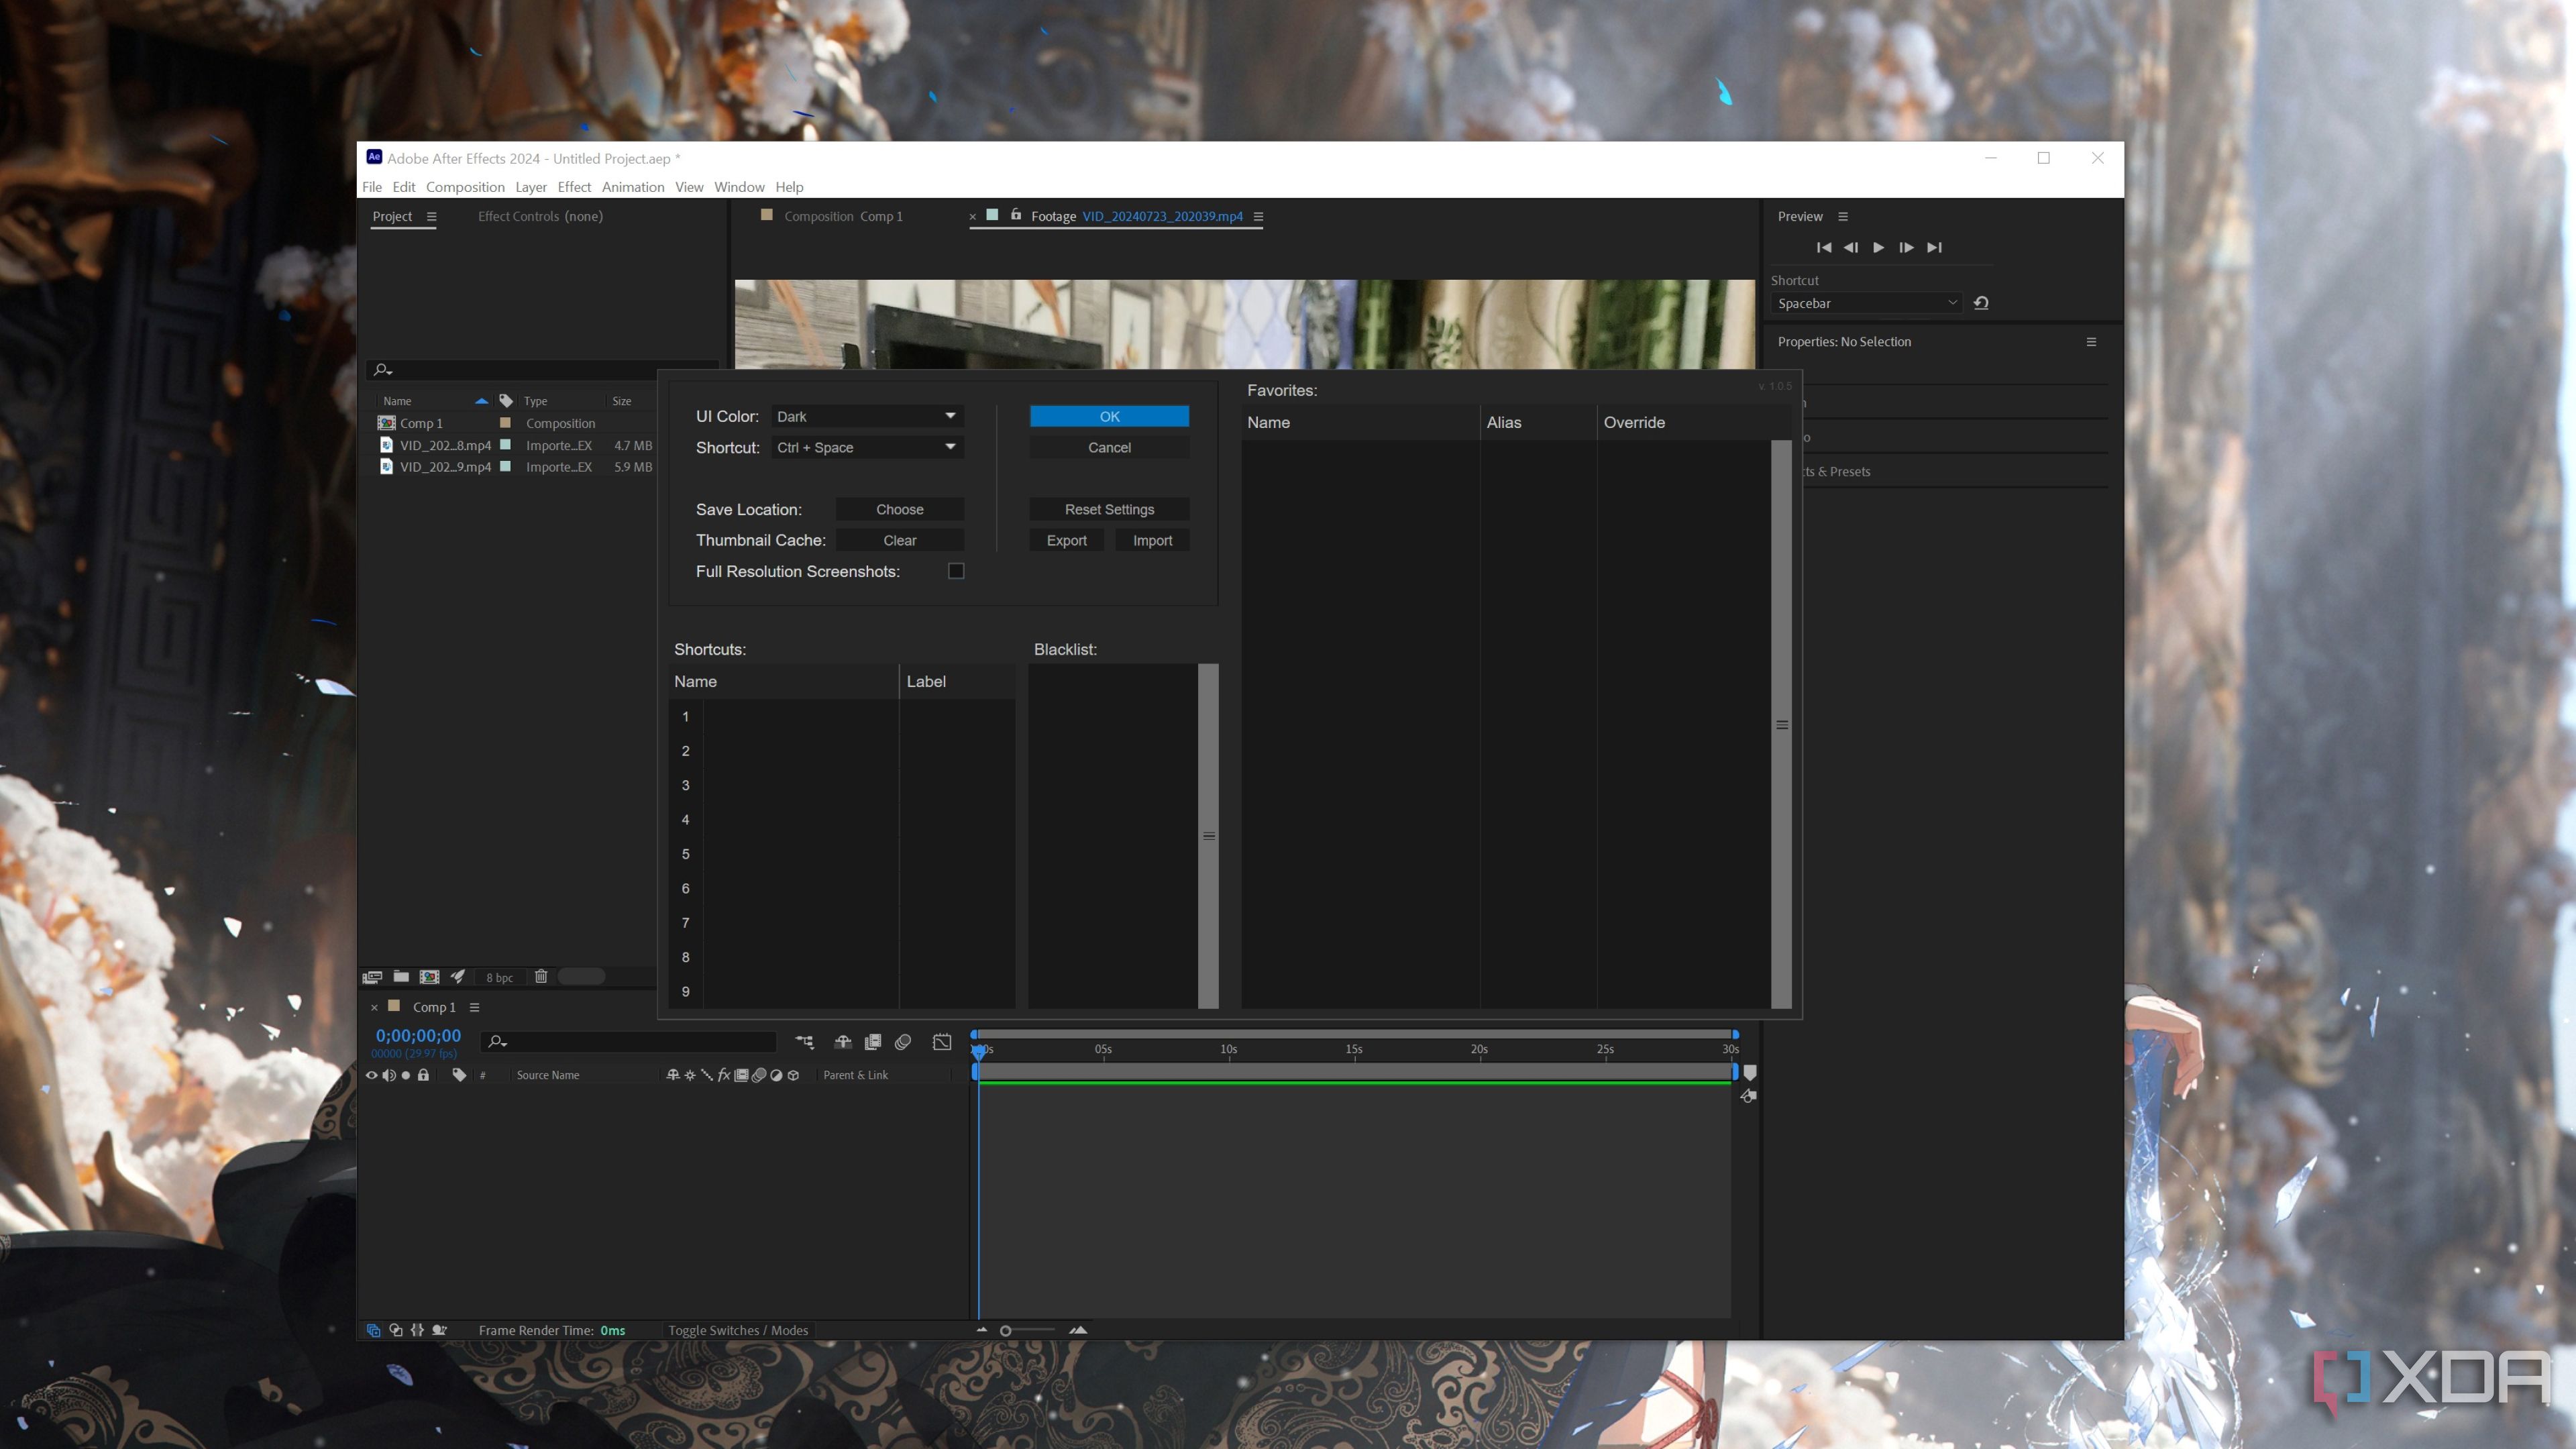Click the Audio speaker column icon in timeline header
The image size is (2576, 1449).
point(388,1075)
